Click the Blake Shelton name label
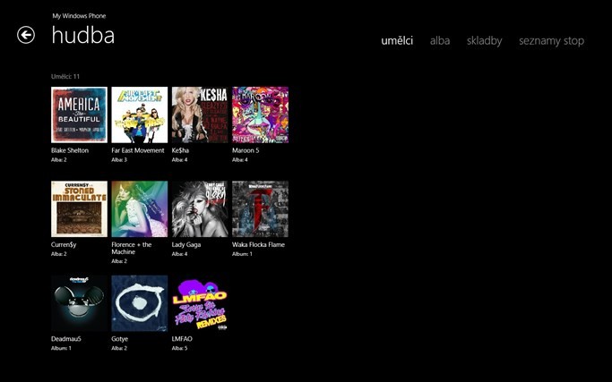 [70, 151]
